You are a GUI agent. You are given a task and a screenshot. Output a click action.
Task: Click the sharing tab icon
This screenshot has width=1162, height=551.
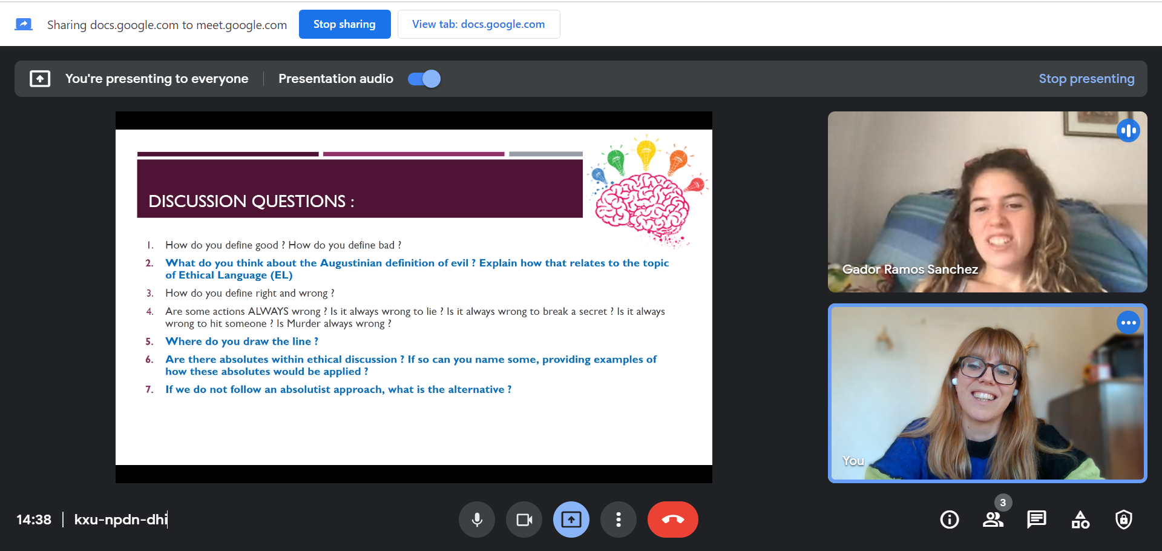click(x=24, y=24)
